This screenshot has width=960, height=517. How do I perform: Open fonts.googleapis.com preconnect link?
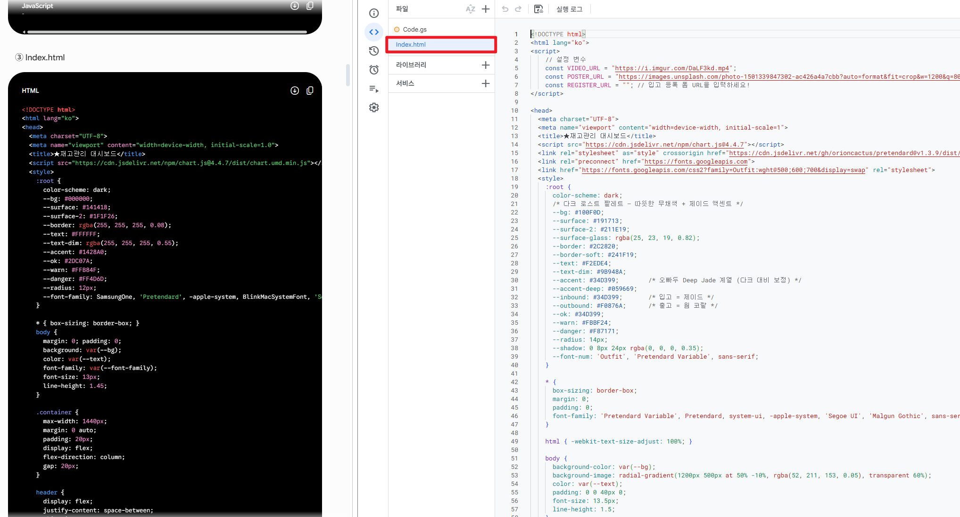[x=696, y=162]
